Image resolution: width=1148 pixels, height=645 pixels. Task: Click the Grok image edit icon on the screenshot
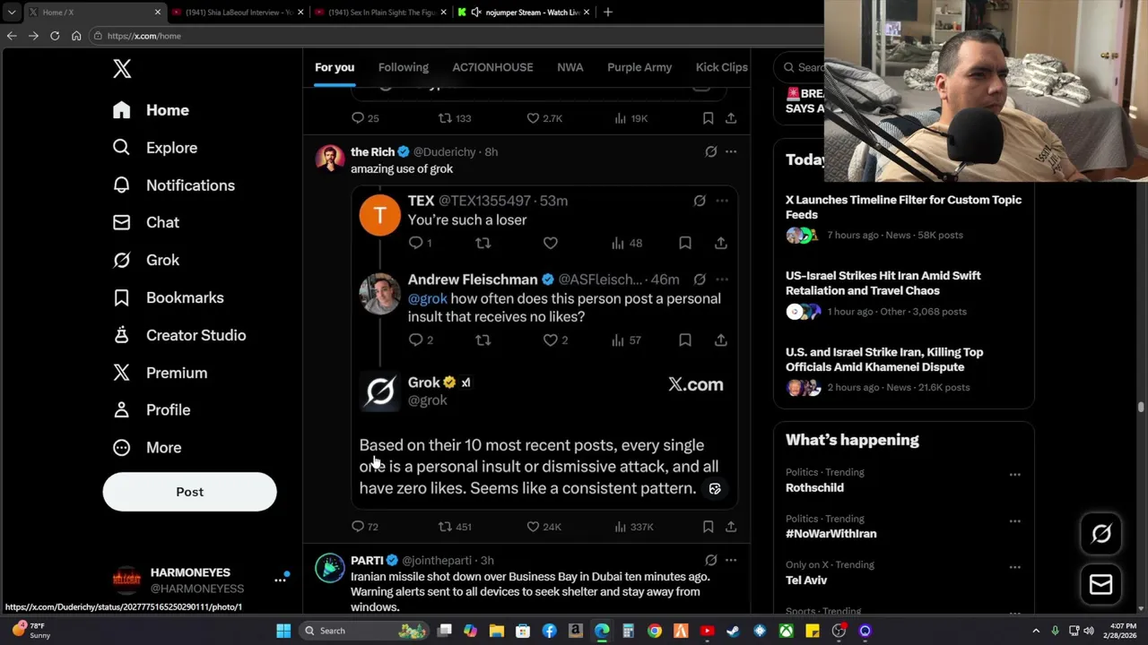click(715, 489)
